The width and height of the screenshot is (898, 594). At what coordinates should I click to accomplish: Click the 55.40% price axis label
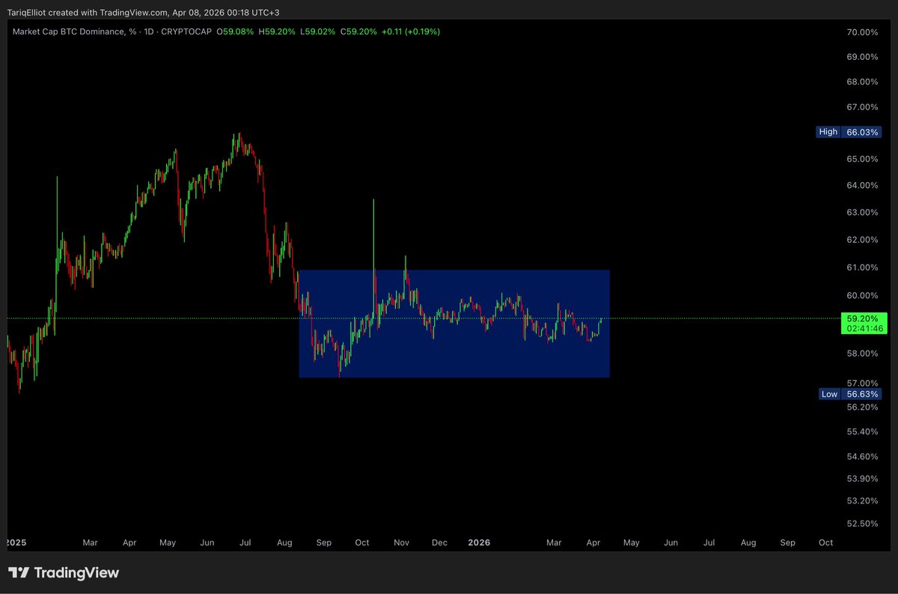tap(861, 431)
